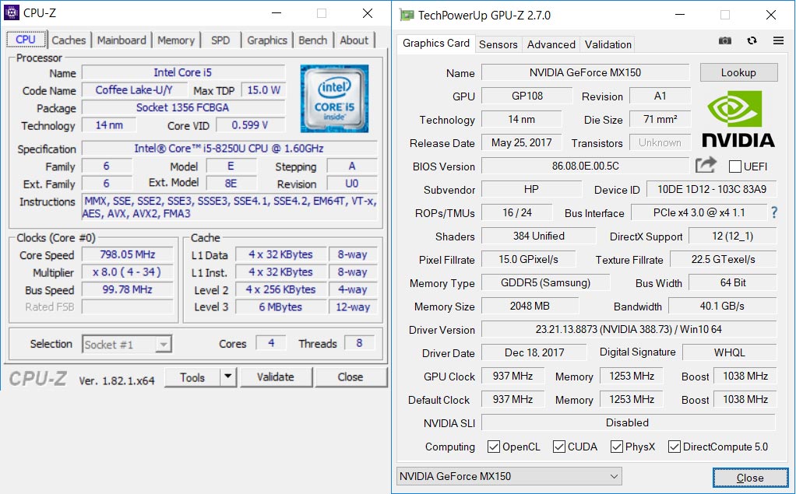
Task: Click the bus interface question mark icon
Action: point(774,212)
